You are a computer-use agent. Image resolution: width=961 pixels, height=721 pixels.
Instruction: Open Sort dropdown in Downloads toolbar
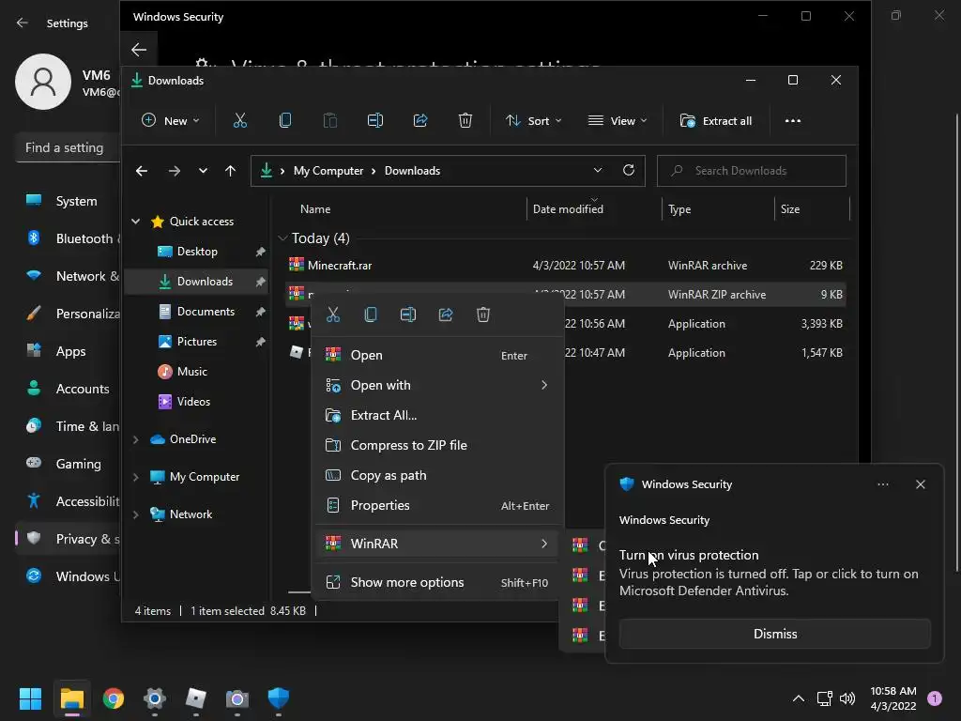[x=533, y=121]
